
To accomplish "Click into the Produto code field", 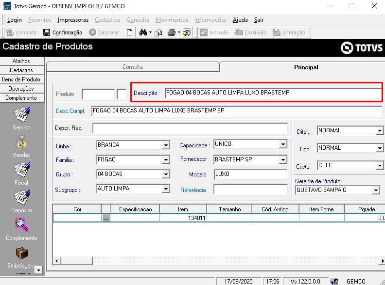I will [98, 94].
